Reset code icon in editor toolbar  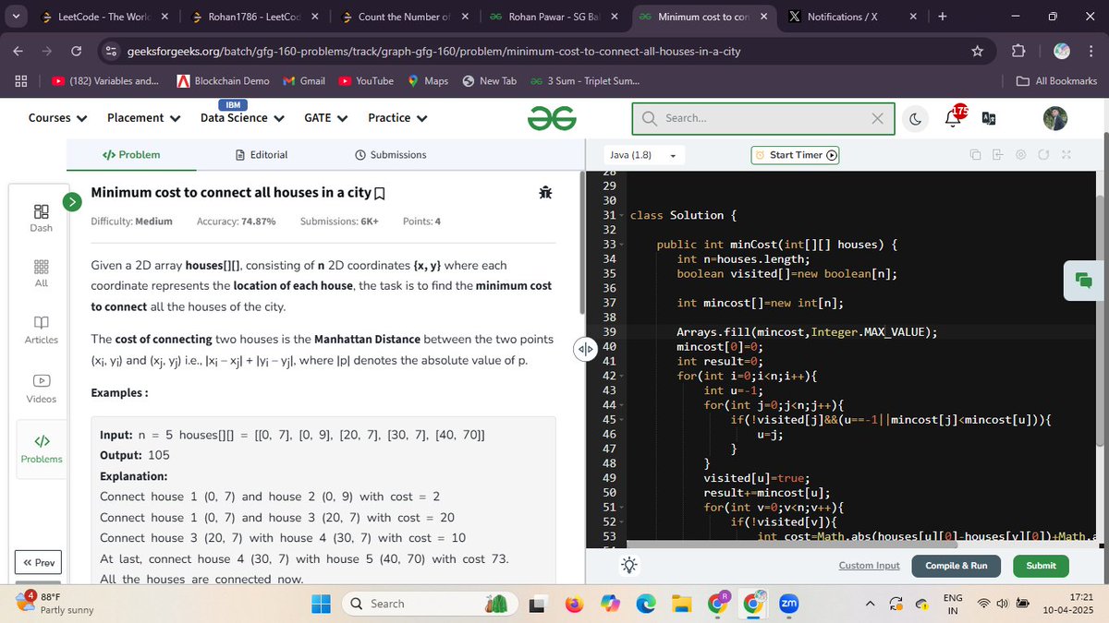[x=1043, y=155]
